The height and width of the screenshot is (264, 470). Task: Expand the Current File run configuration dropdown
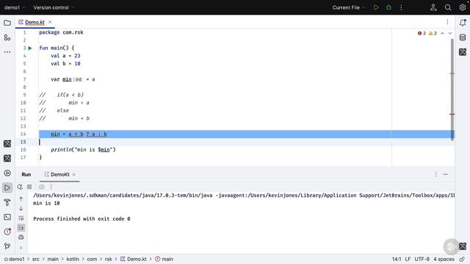point(349,7)
